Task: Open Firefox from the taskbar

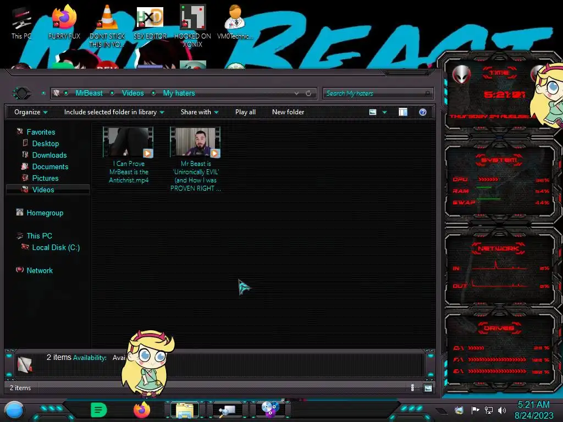Action: coord(141,410)
